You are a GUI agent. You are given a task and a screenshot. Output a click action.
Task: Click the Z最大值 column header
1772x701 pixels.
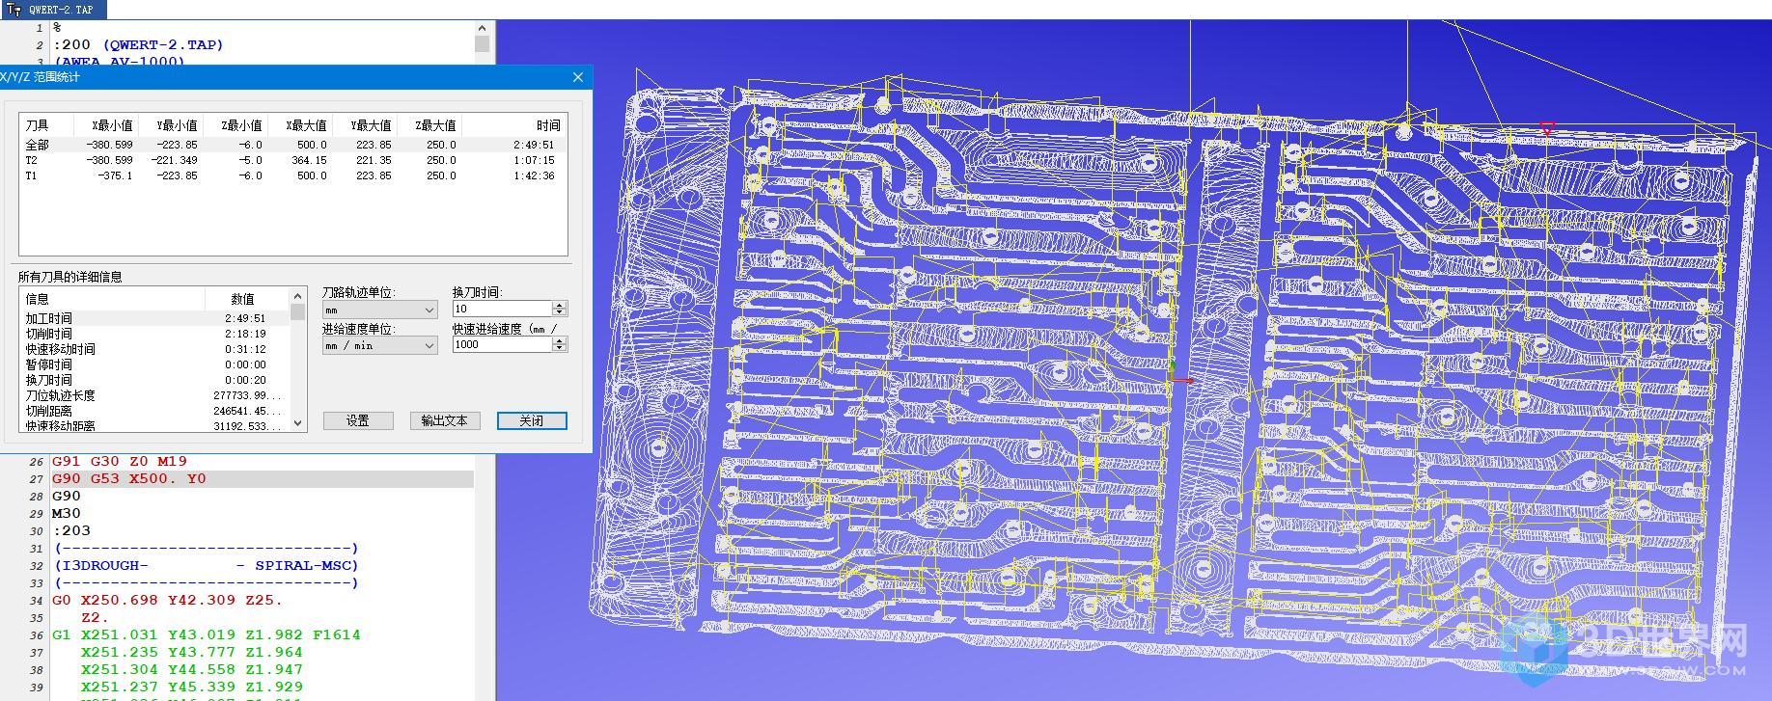tap(429, 125)
